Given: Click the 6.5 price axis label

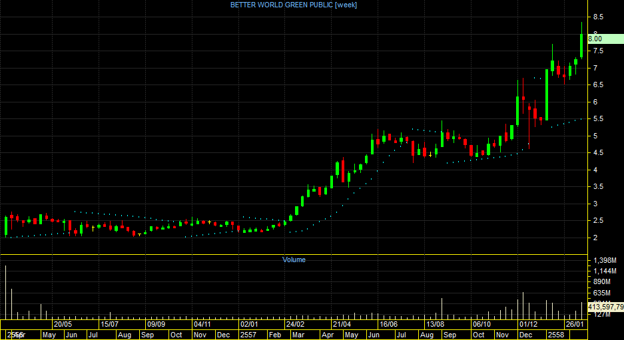Looking at the screenshot, I should tap(598, 85).
